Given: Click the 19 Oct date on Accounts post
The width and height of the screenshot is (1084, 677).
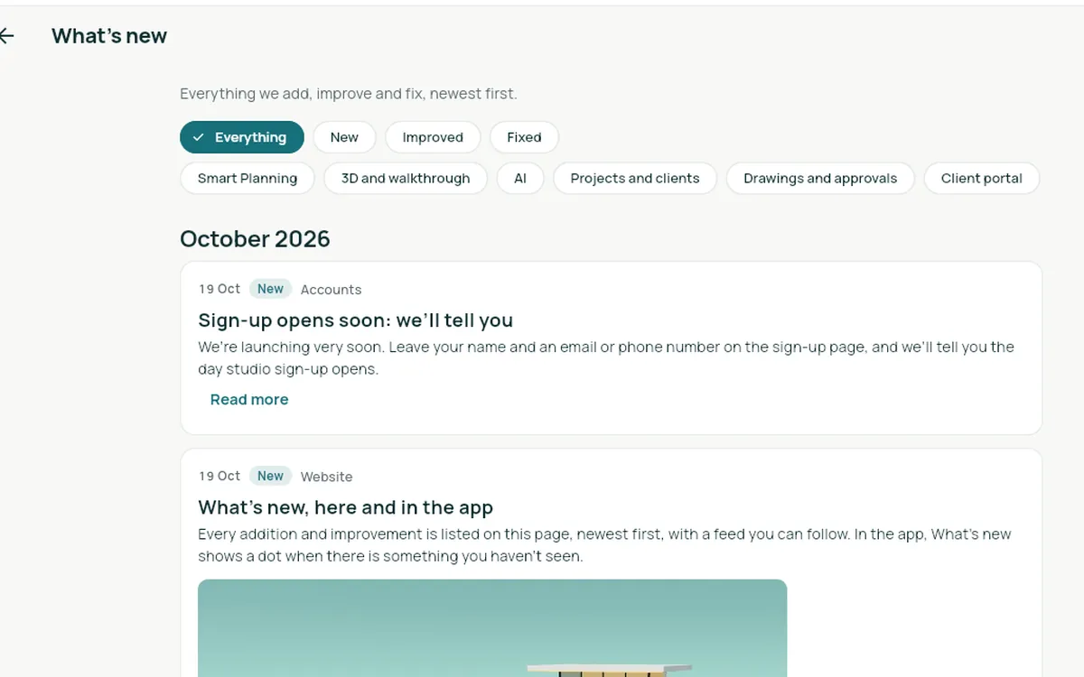Looking at the screenshot, I should 220,289.
